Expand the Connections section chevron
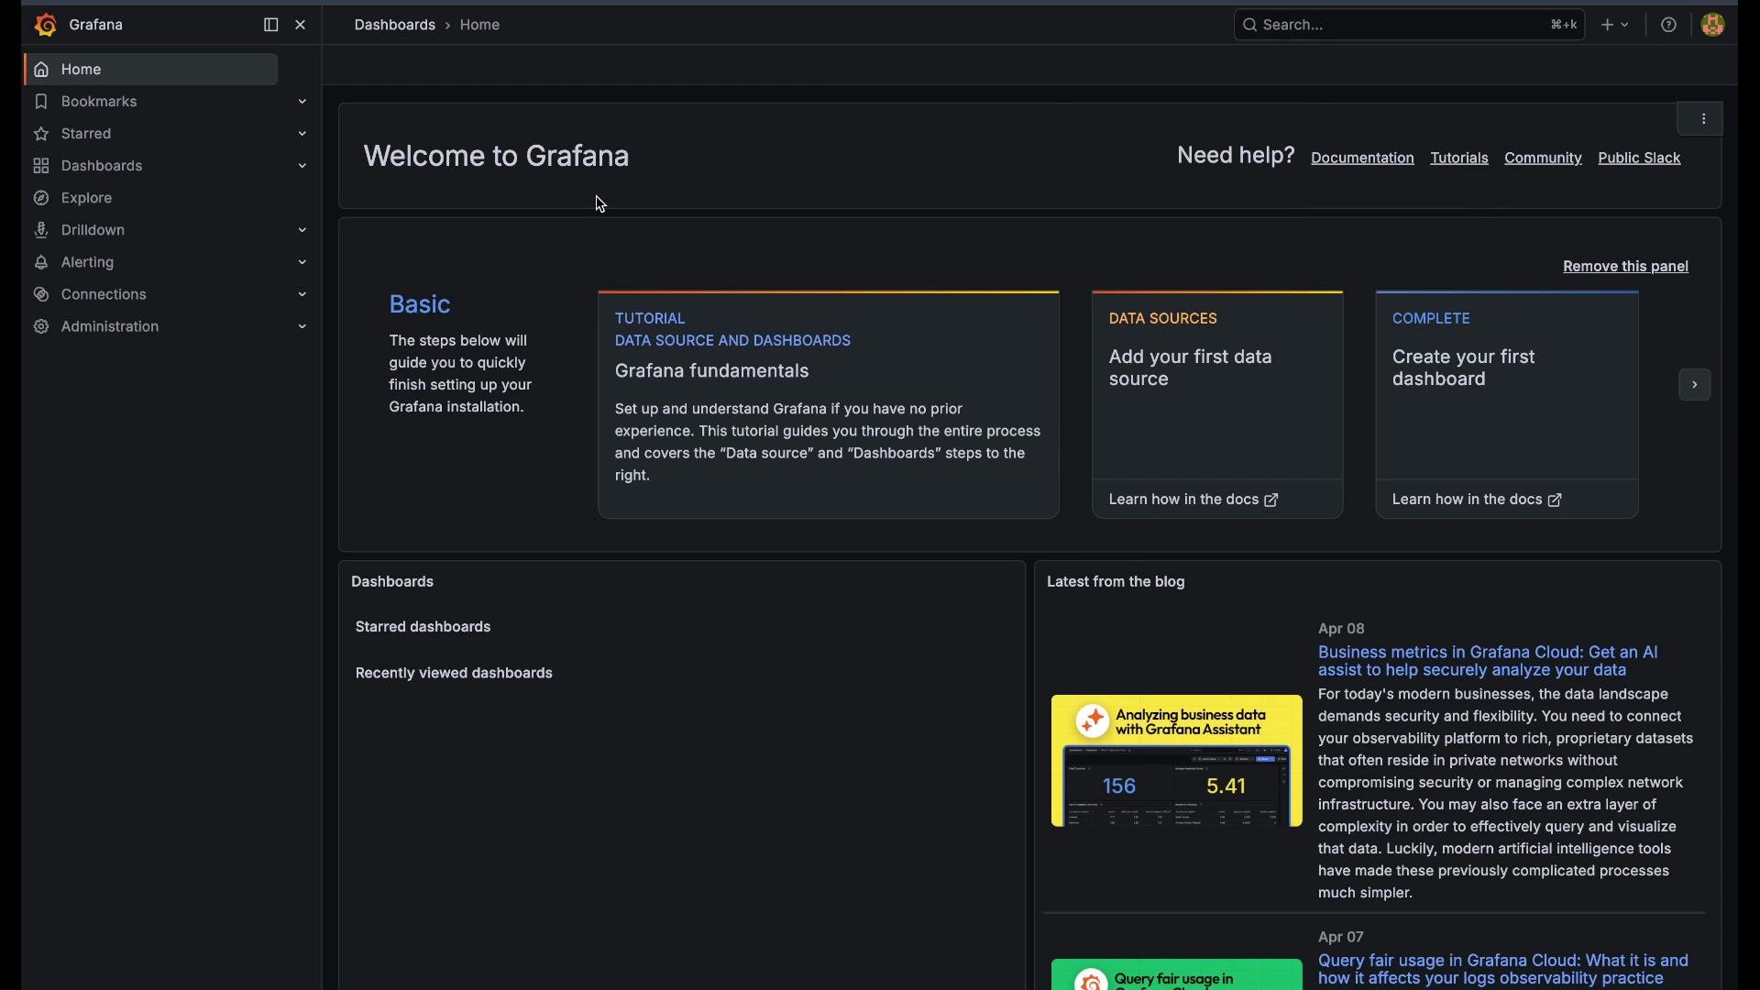Screen dimensions: 1760x990 pyautogui.click(x=303, y=296)
